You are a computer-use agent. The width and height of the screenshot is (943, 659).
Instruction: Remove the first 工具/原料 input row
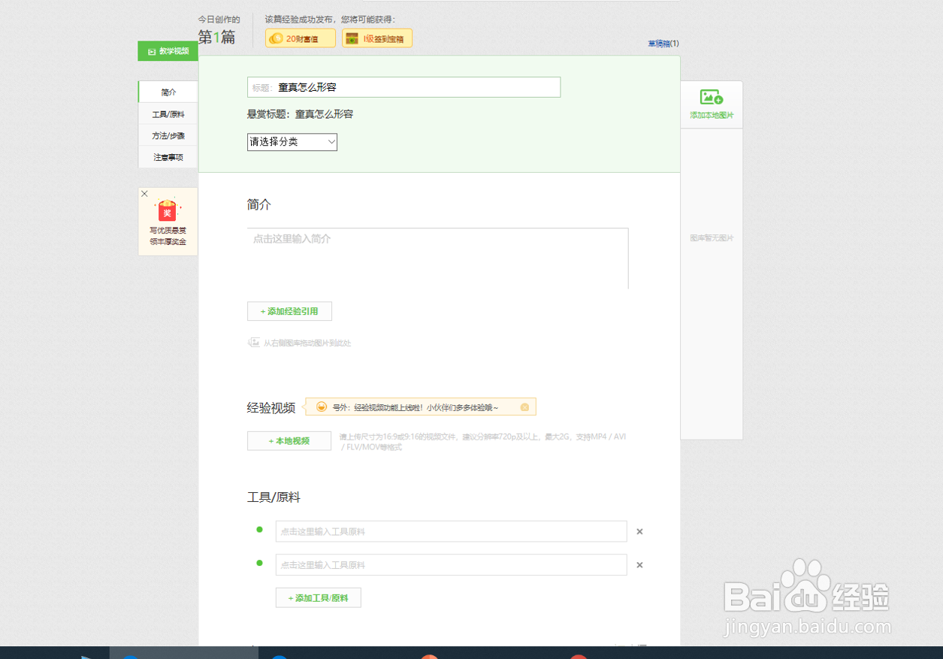tap(639, 531)
